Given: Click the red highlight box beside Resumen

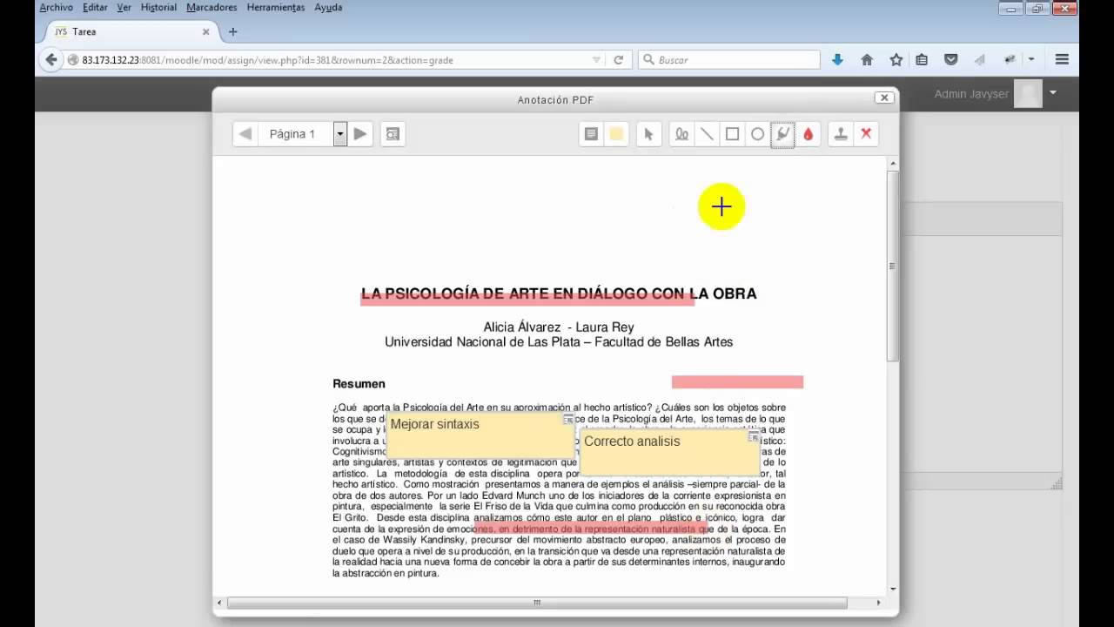Looking at the screenshot, I should 737,382.
